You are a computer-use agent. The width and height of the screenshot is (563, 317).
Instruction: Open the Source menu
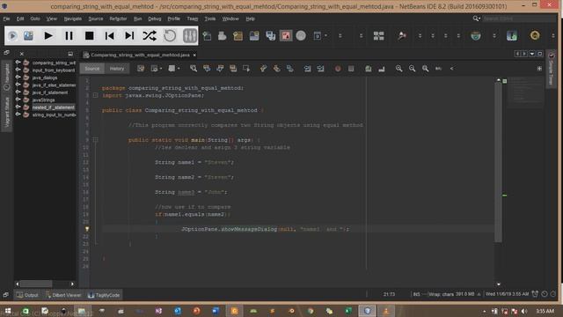click(96, 18)
